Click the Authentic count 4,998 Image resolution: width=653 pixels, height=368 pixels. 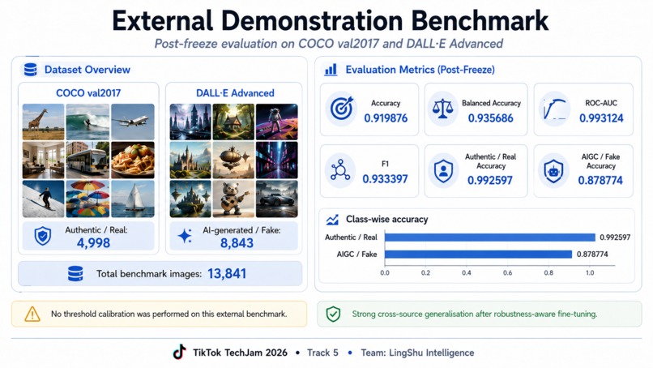point(93,243)
